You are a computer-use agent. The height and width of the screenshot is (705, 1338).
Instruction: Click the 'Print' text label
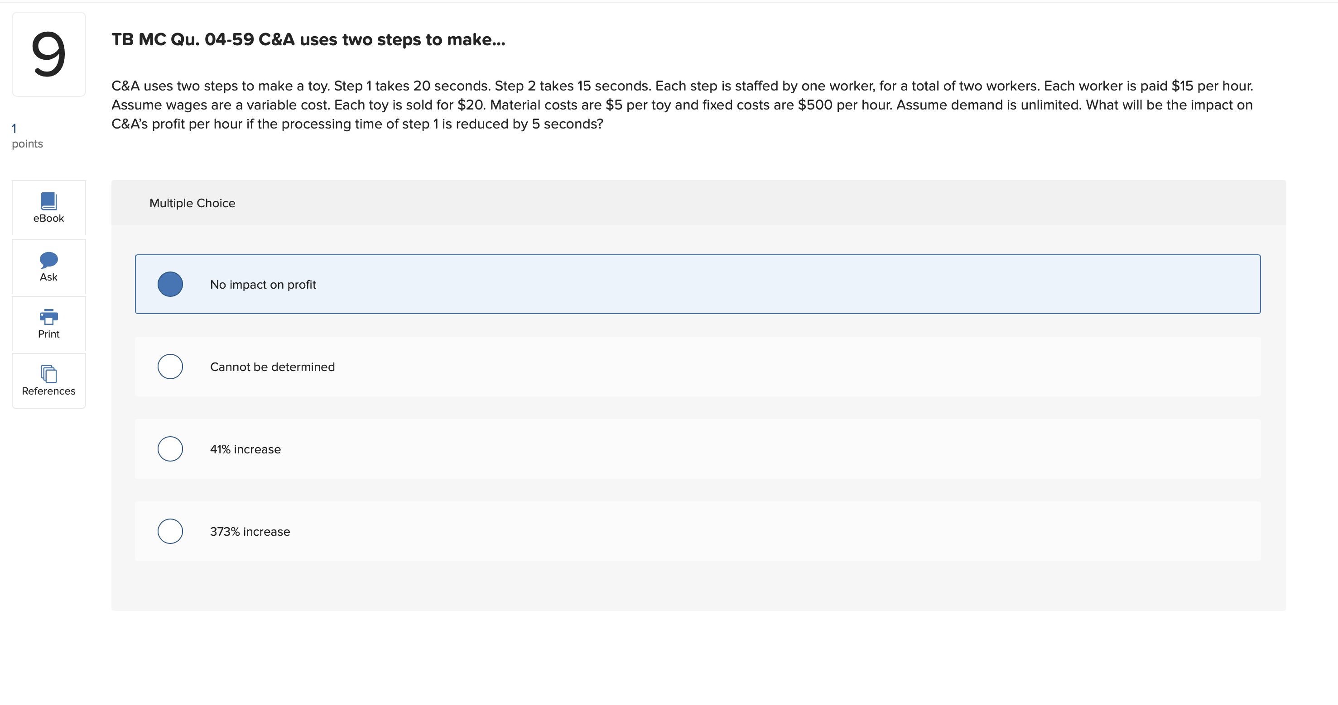[x=48, y=334]
